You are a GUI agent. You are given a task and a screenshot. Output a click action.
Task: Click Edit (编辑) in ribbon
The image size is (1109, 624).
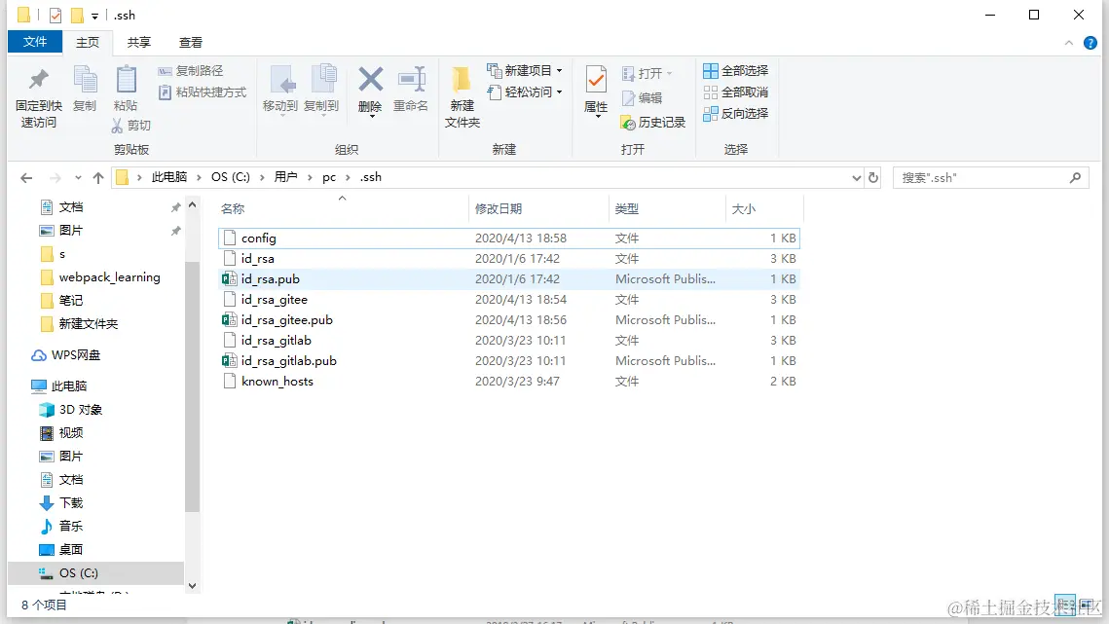click(x=643, y=98)
